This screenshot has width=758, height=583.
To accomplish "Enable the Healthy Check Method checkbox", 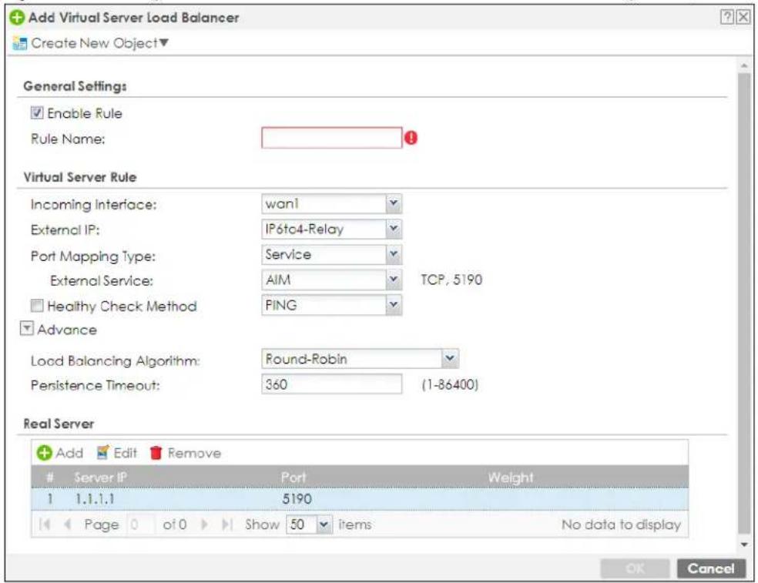I will tap(37, 306).
